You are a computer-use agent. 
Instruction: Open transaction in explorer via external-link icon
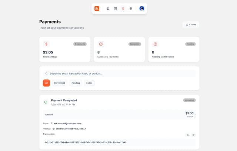point(193,135)
